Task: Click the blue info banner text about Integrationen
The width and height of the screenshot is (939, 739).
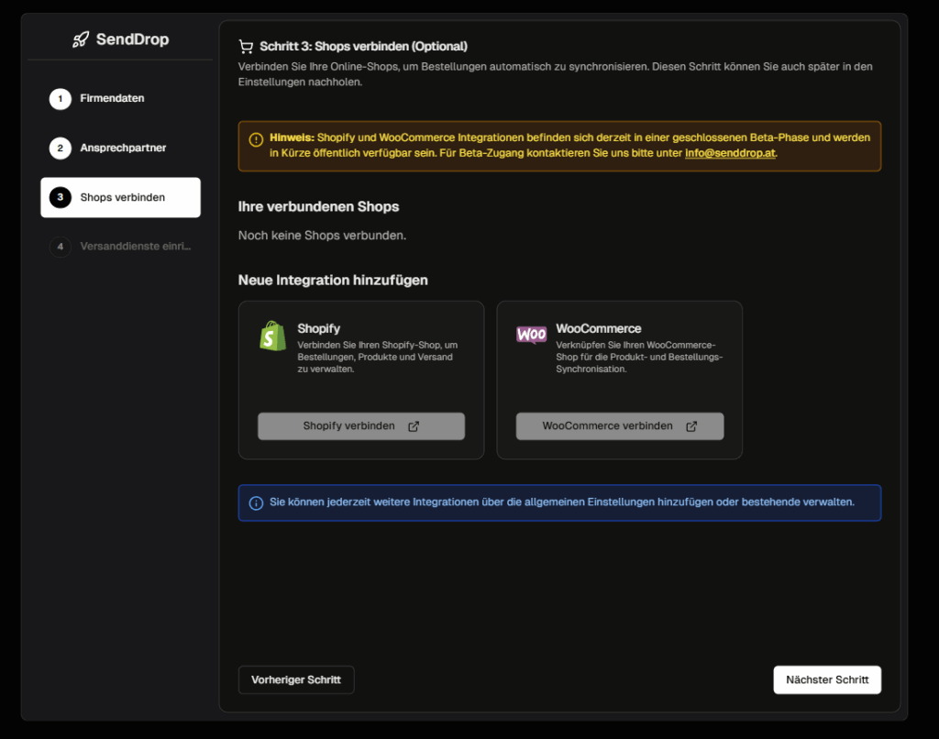Action: pyautogui.click(x=562, y=502)
